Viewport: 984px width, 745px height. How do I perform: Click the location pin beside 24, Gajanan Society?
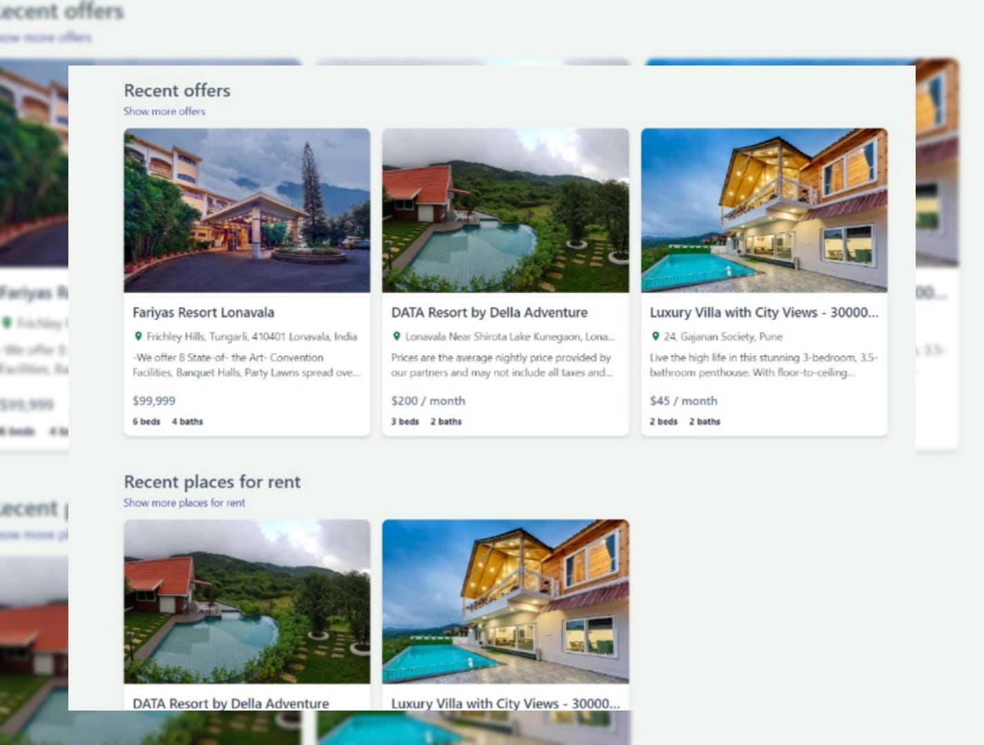[655, 337]
